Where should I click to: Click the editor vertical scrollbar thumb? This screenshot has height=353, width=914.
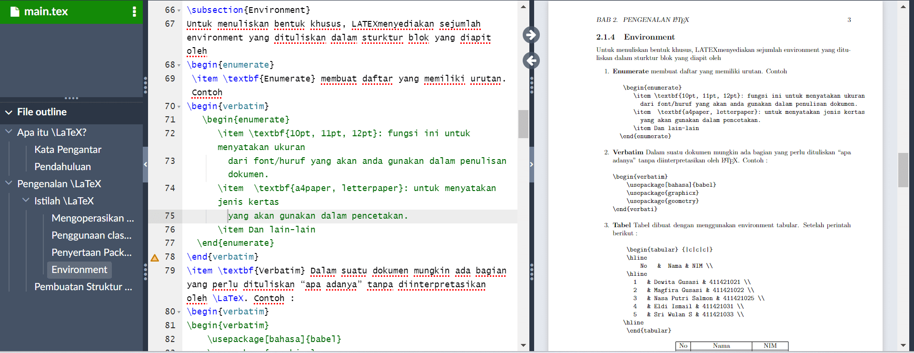(523, 124)
